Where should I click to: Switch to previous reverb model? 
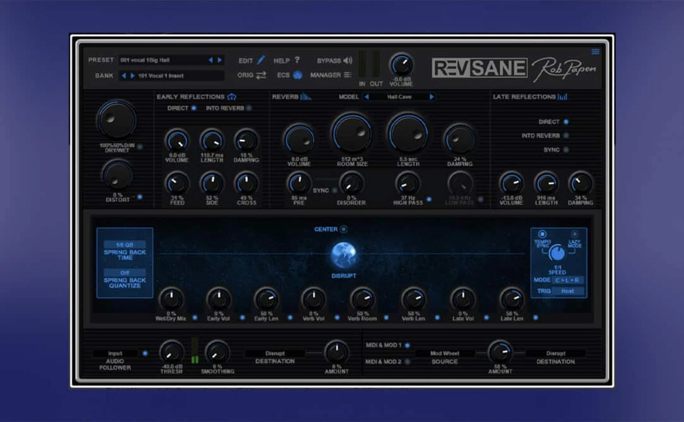[367, 97]
